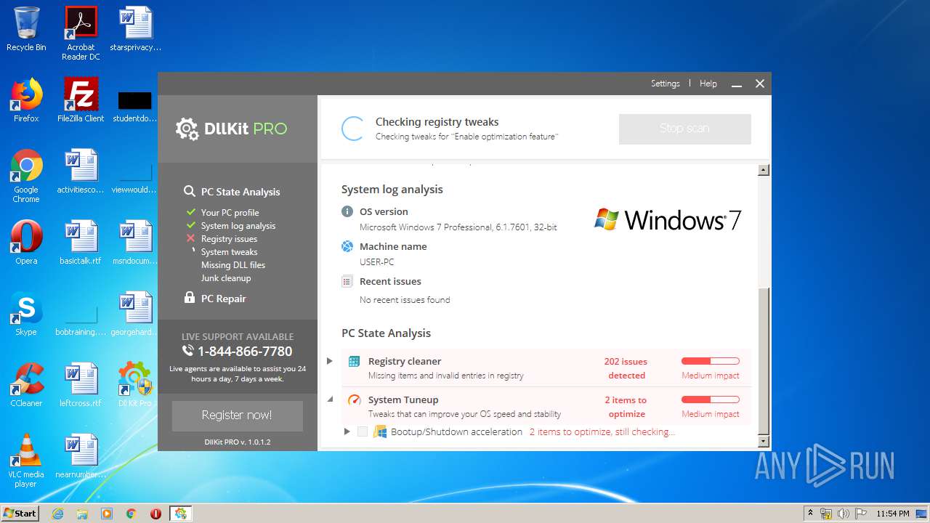Open the Windows Start menu
Image resolution: width=930 pixels, height=523 pixels.
click(20, 514)
